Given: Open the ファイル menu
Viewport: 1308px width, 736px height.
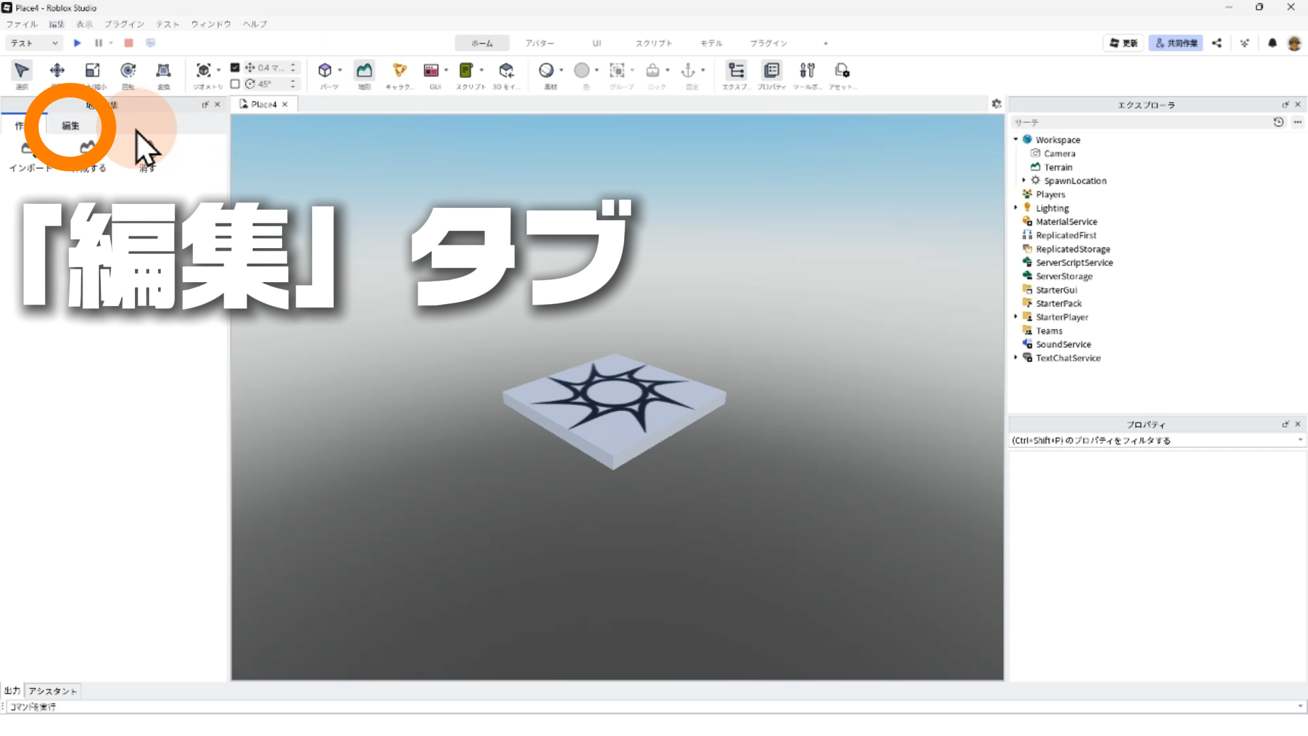Looking at the screenshot, I should click(x=22, y=24).
